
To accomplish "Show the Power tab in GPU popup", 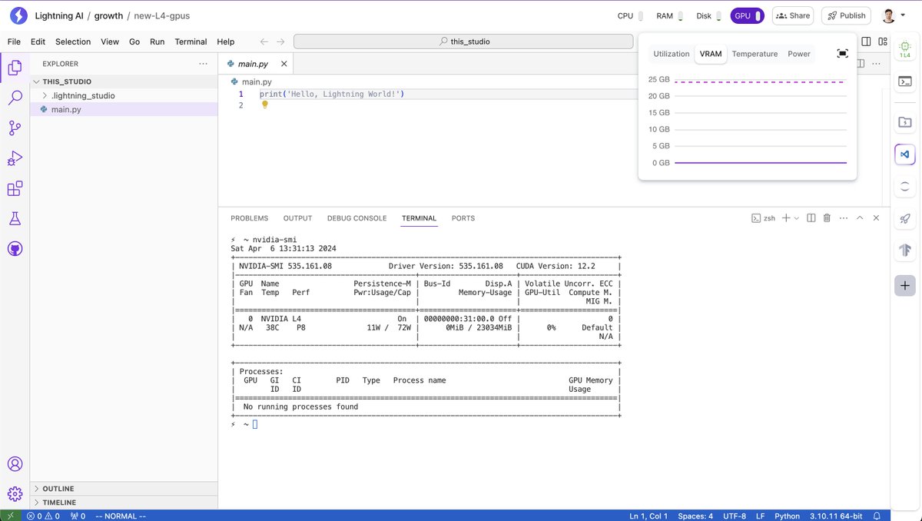I will coord(799,54).
